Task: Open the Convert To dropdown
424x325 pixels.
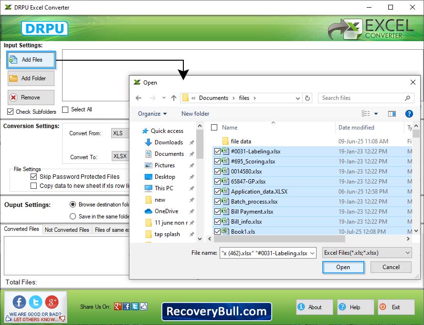Action: point(120,156)
